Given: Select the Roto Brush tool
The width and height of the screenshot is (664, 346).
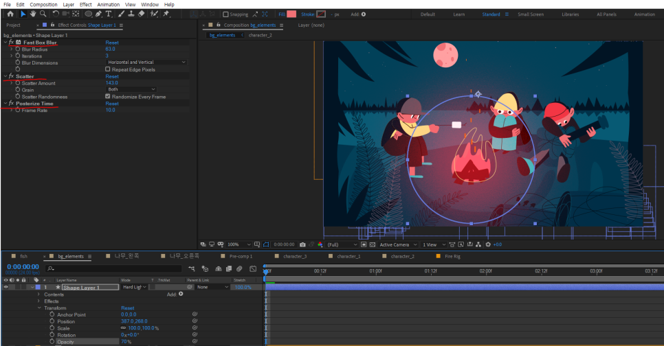Looking at the screenshot, I should point(154,14).
